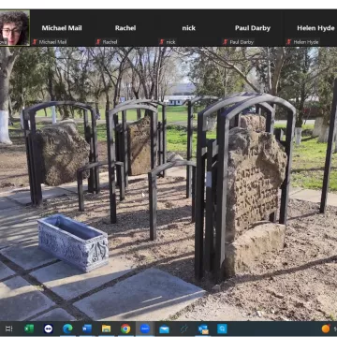Launch Microsoft Edge from the taskbar
This screenshot has width=337, height=337.
[x=67, y=329]
